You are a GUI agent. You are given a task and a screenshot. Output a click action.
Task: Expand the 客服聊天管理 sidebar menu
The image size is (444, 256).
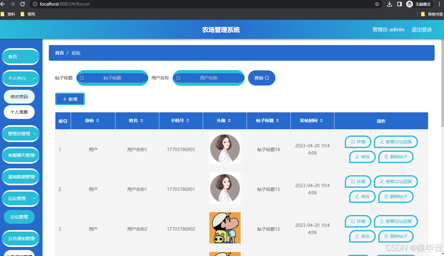click(x=21, y=155)
